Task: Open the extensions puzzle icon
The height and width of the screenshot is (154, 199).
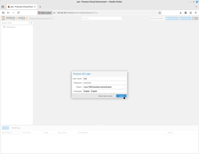Action: (191, 13)
